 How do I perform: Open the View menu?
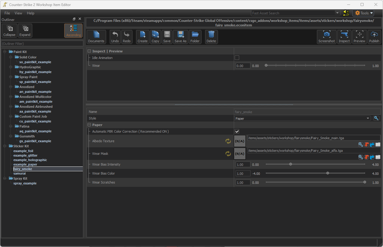18,13
